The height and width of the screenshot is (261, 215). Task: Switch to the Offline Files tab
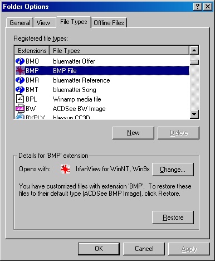click(x=109, y=23)
